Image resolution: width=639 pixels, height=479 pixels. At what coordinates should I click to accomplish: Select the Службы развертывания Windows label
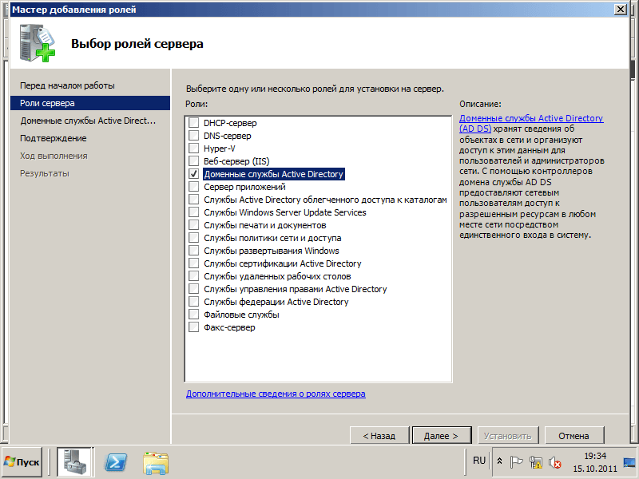[x=272, y=251]
